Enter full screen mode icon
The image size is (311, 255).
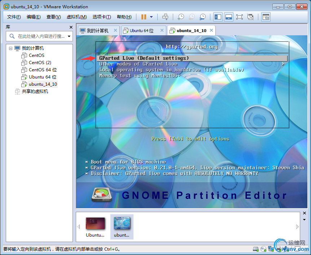(x=240, y=17)
